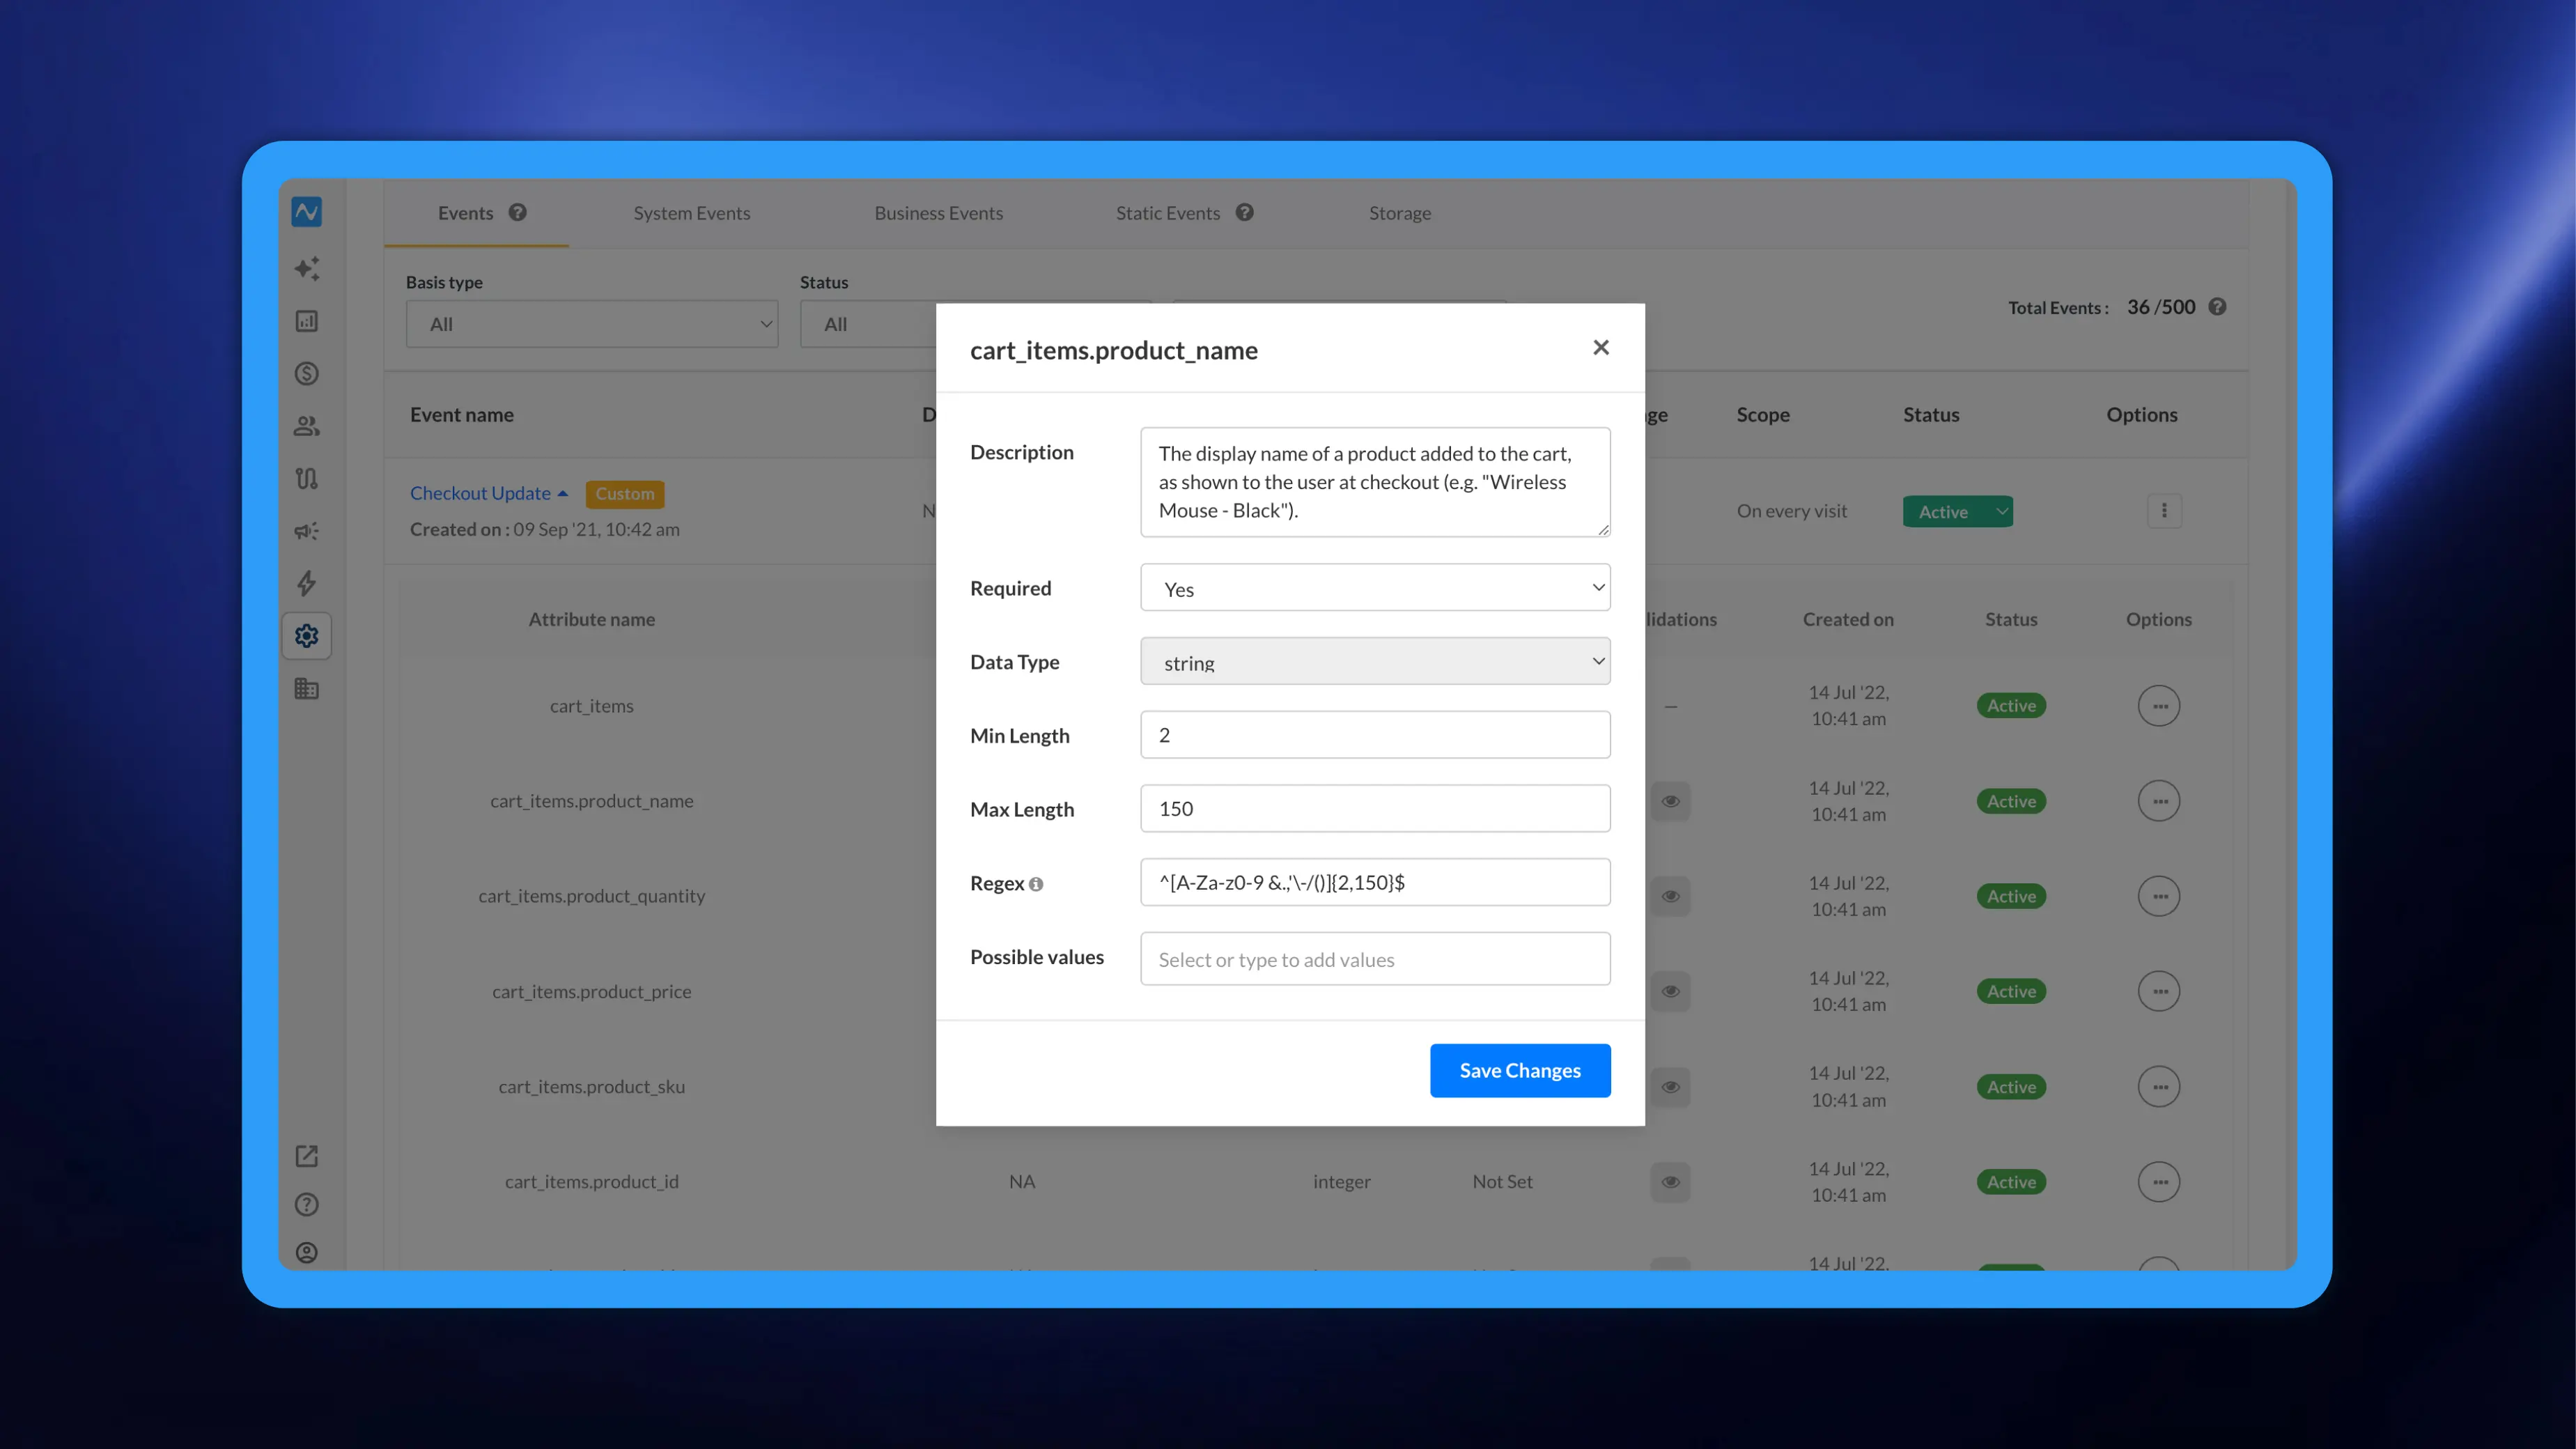2576x1449 pixels.
Task: Click Active badge in cart_items.product_id row
Action: [x=2011, y=1182]
